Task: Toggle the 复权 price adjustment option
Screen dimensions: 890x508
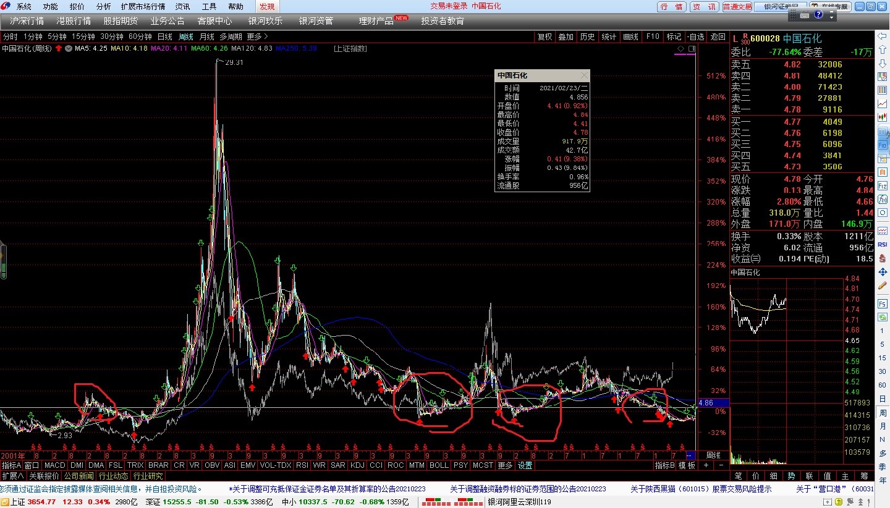Action: pyautogui.click(x=545, y=36)
